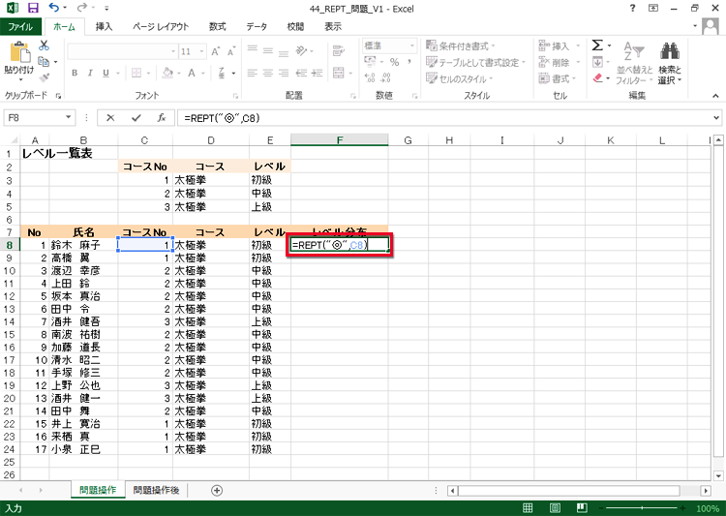
Task: Increase font size with larger A
Action: (x=215, y=51)
